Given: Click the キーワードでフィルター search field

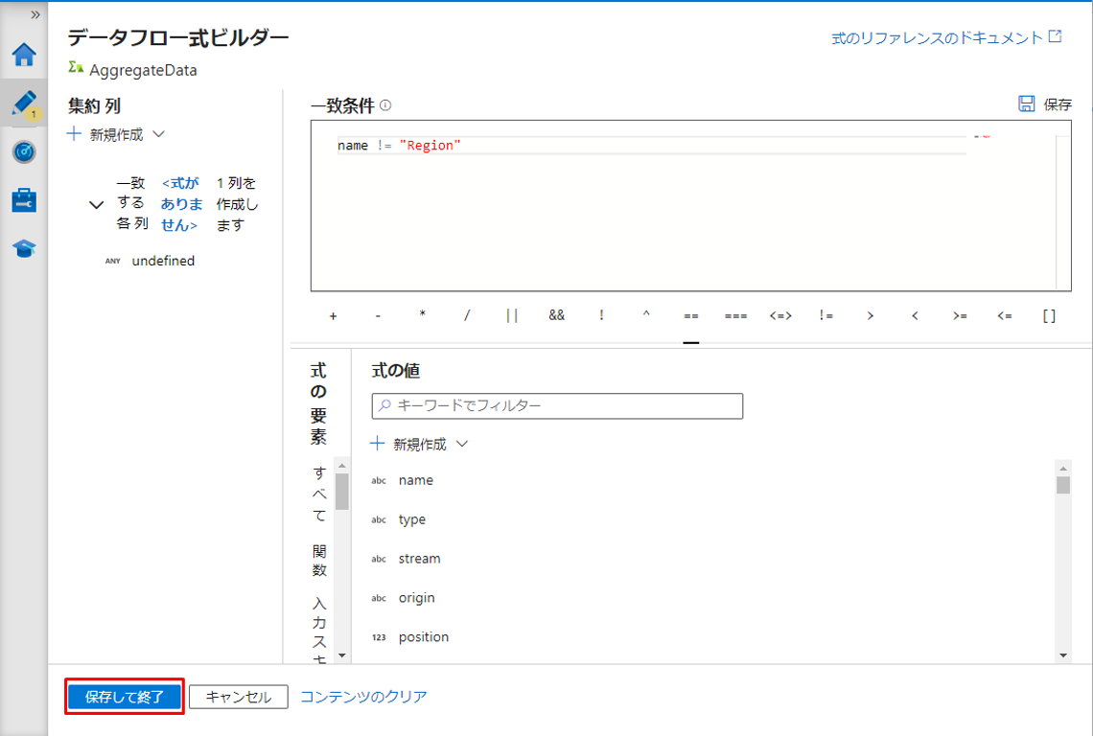Looking at the screenshot, I should click(x=557, y=405).
